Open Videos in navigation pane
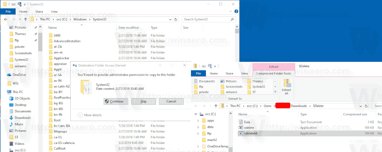The image size is (382, 152). click(19, 144)
